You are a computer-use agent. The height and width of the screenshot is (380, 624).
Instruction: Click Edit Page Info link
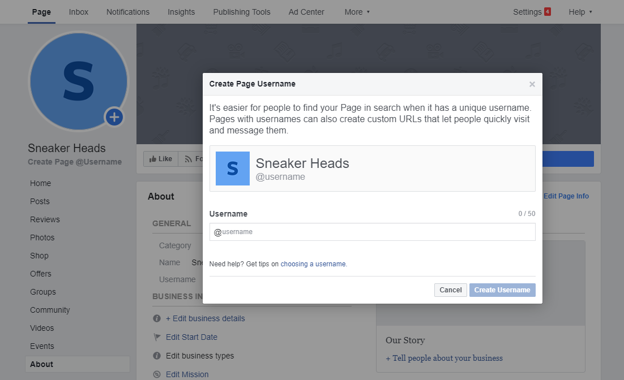tap(566, 196)
